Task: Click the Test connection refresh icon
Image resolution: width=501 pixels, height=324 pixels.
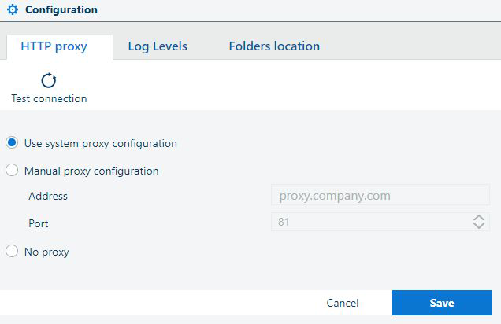Action: pyautogui.click(x=49, y=80)
